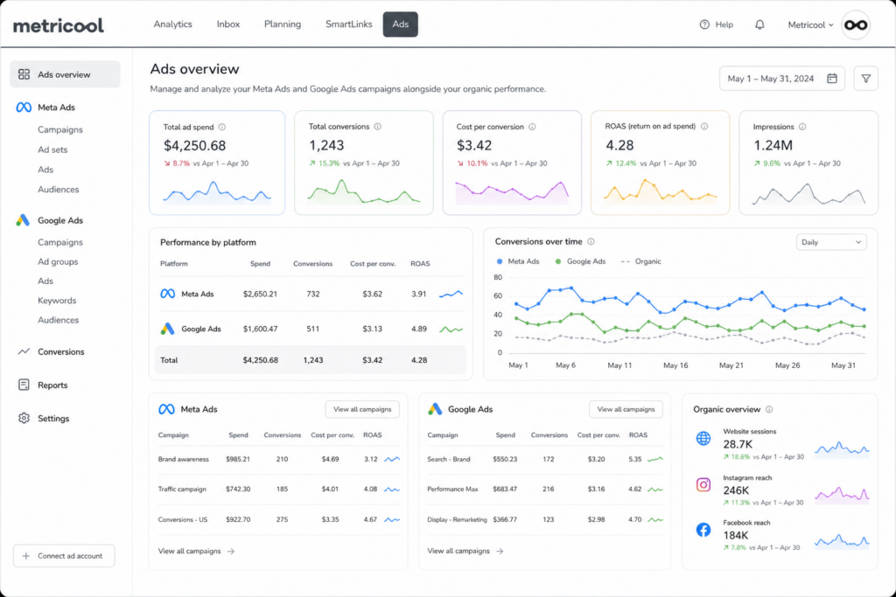Click the Reports document icon

coord(24,385)
